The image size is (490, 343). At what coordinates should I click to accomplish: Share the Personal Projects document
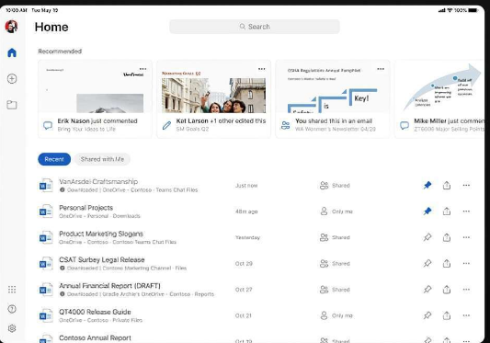tap(447, 212)
